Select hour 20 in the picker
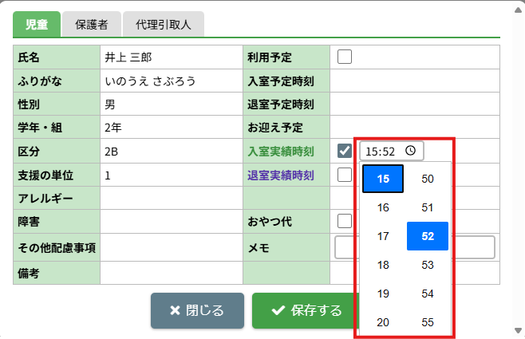 click(x=383, y=322)
